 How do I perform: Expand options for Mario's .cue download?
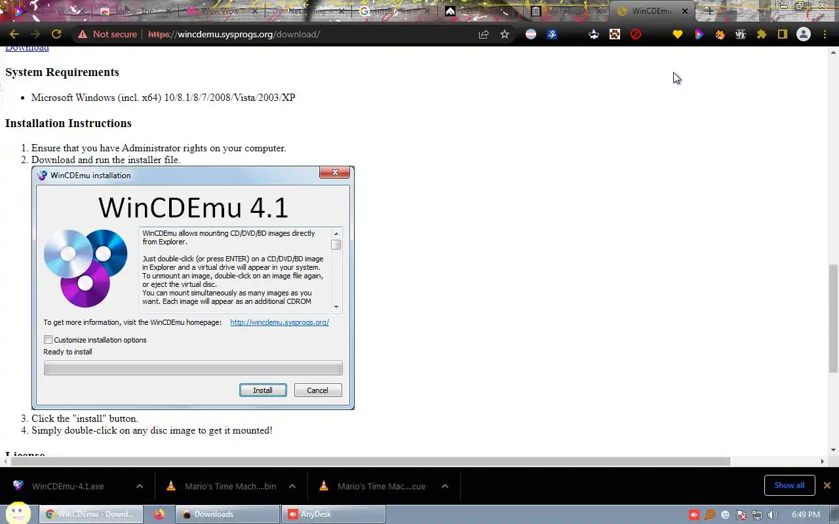(x=445, y=486)
